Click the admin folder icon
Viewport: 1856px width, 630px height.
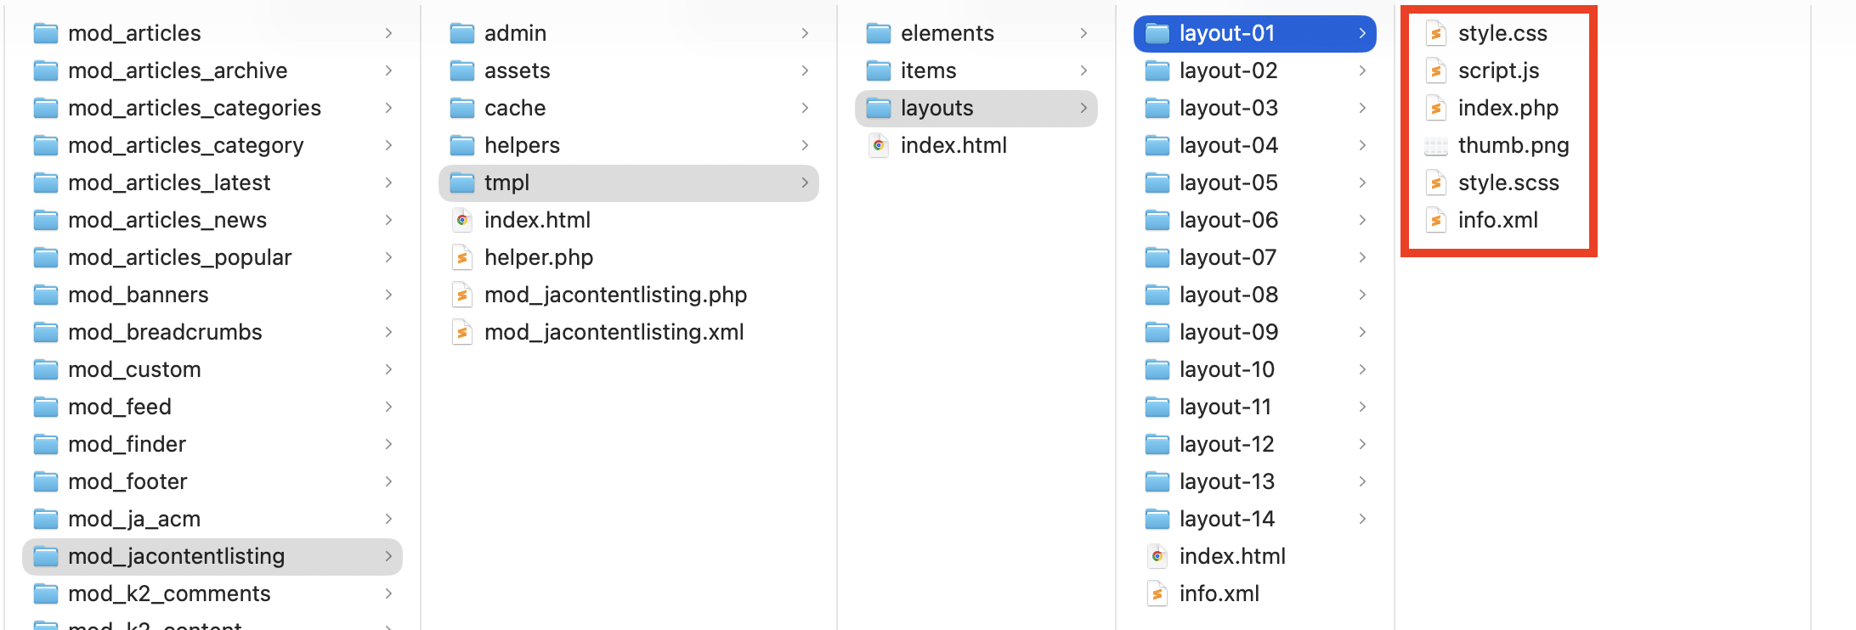click(462, 33)
